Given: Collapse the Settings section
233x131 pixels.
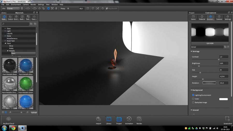Looking at the screenshot, I should point(191,51).
